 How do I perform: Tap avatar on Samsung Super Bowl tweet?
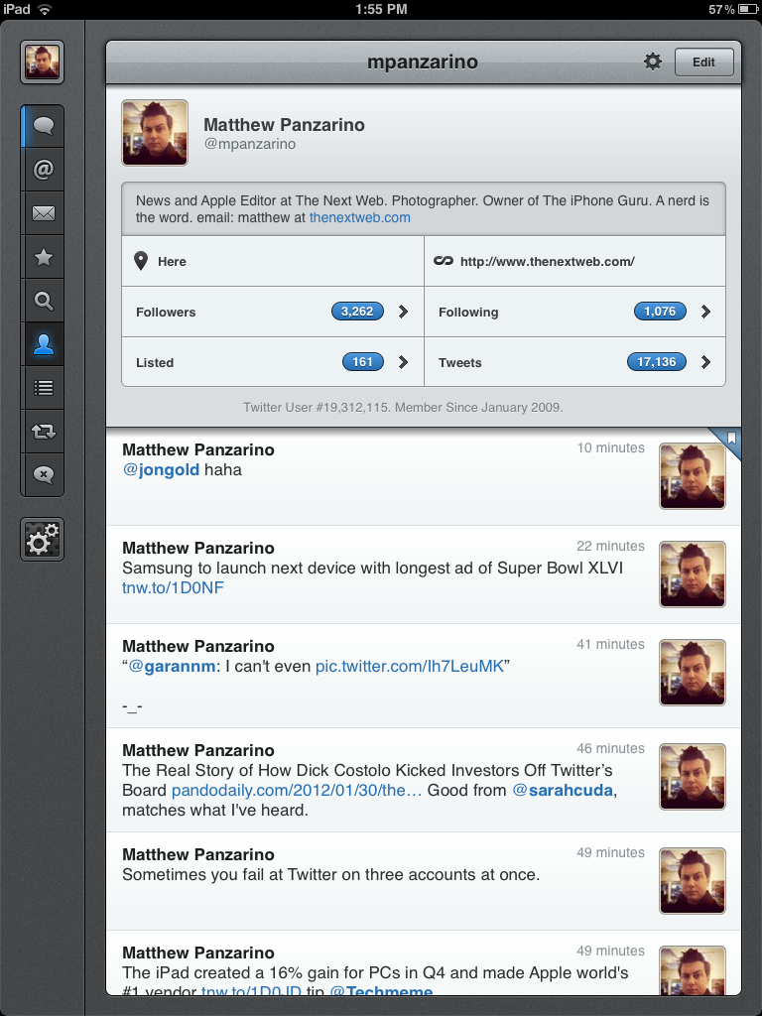(x=692, y=574)
